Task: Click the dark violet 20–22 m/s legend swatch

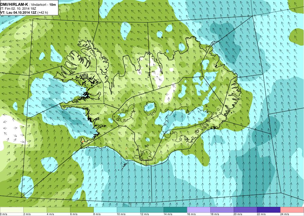Action: coord(245,210)
